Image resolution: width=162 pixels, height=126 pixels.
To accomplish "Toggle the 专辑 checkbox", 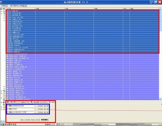I will [7, 112].
